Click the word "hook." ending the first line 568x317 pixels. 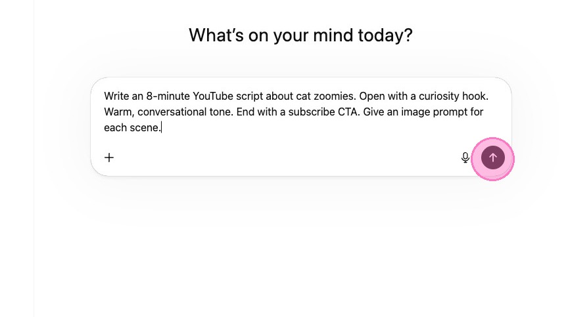pyautogui.click(x=477, y=96)
